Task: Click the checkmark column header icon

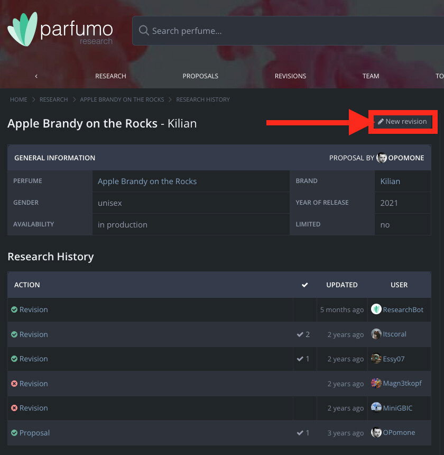Action: [304, 285]
